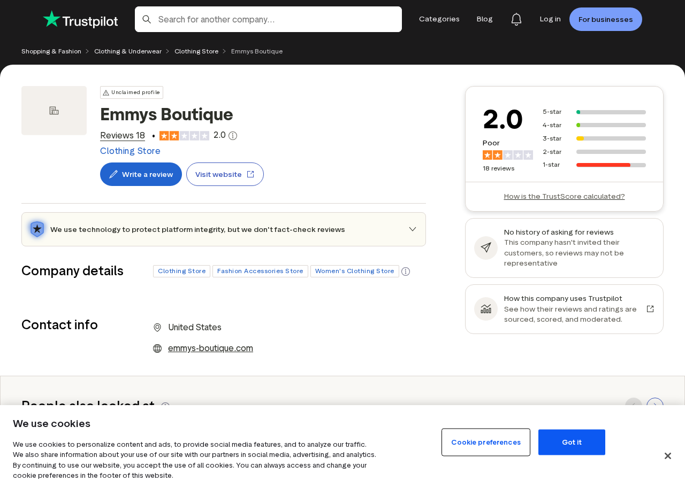Click the chart icon for Trustpilot usage
The image size is (685, 481).
[x=486, y=309]
